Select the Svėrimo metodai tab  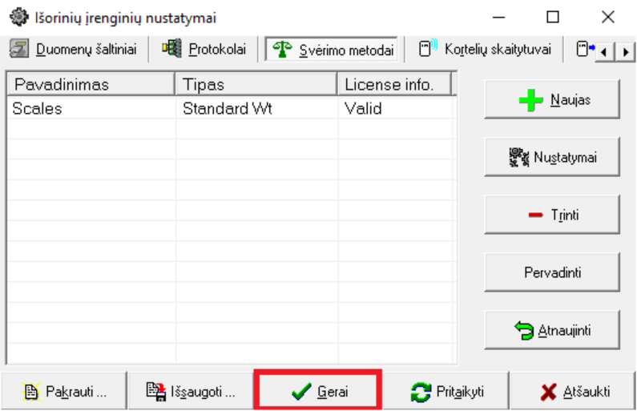coord(333,50)
